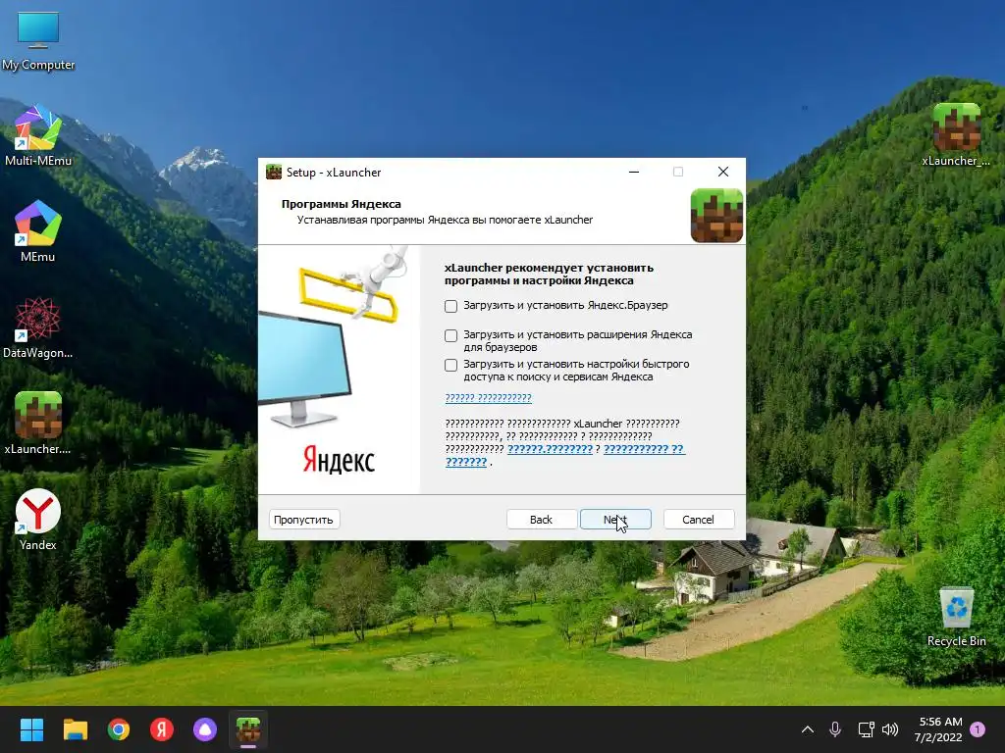The image size is (1005, 753).
Task: Open the purple Alice assistant taskbar icon
Action: (x=205, y=729)
